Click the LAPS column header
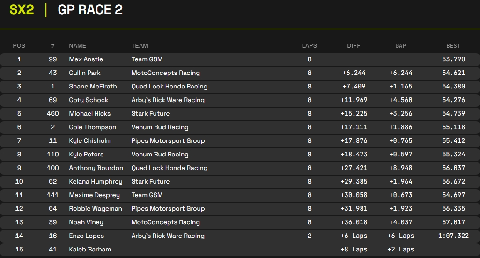The height and width of the screenshot is (258, 480). (x=309, y=46)
